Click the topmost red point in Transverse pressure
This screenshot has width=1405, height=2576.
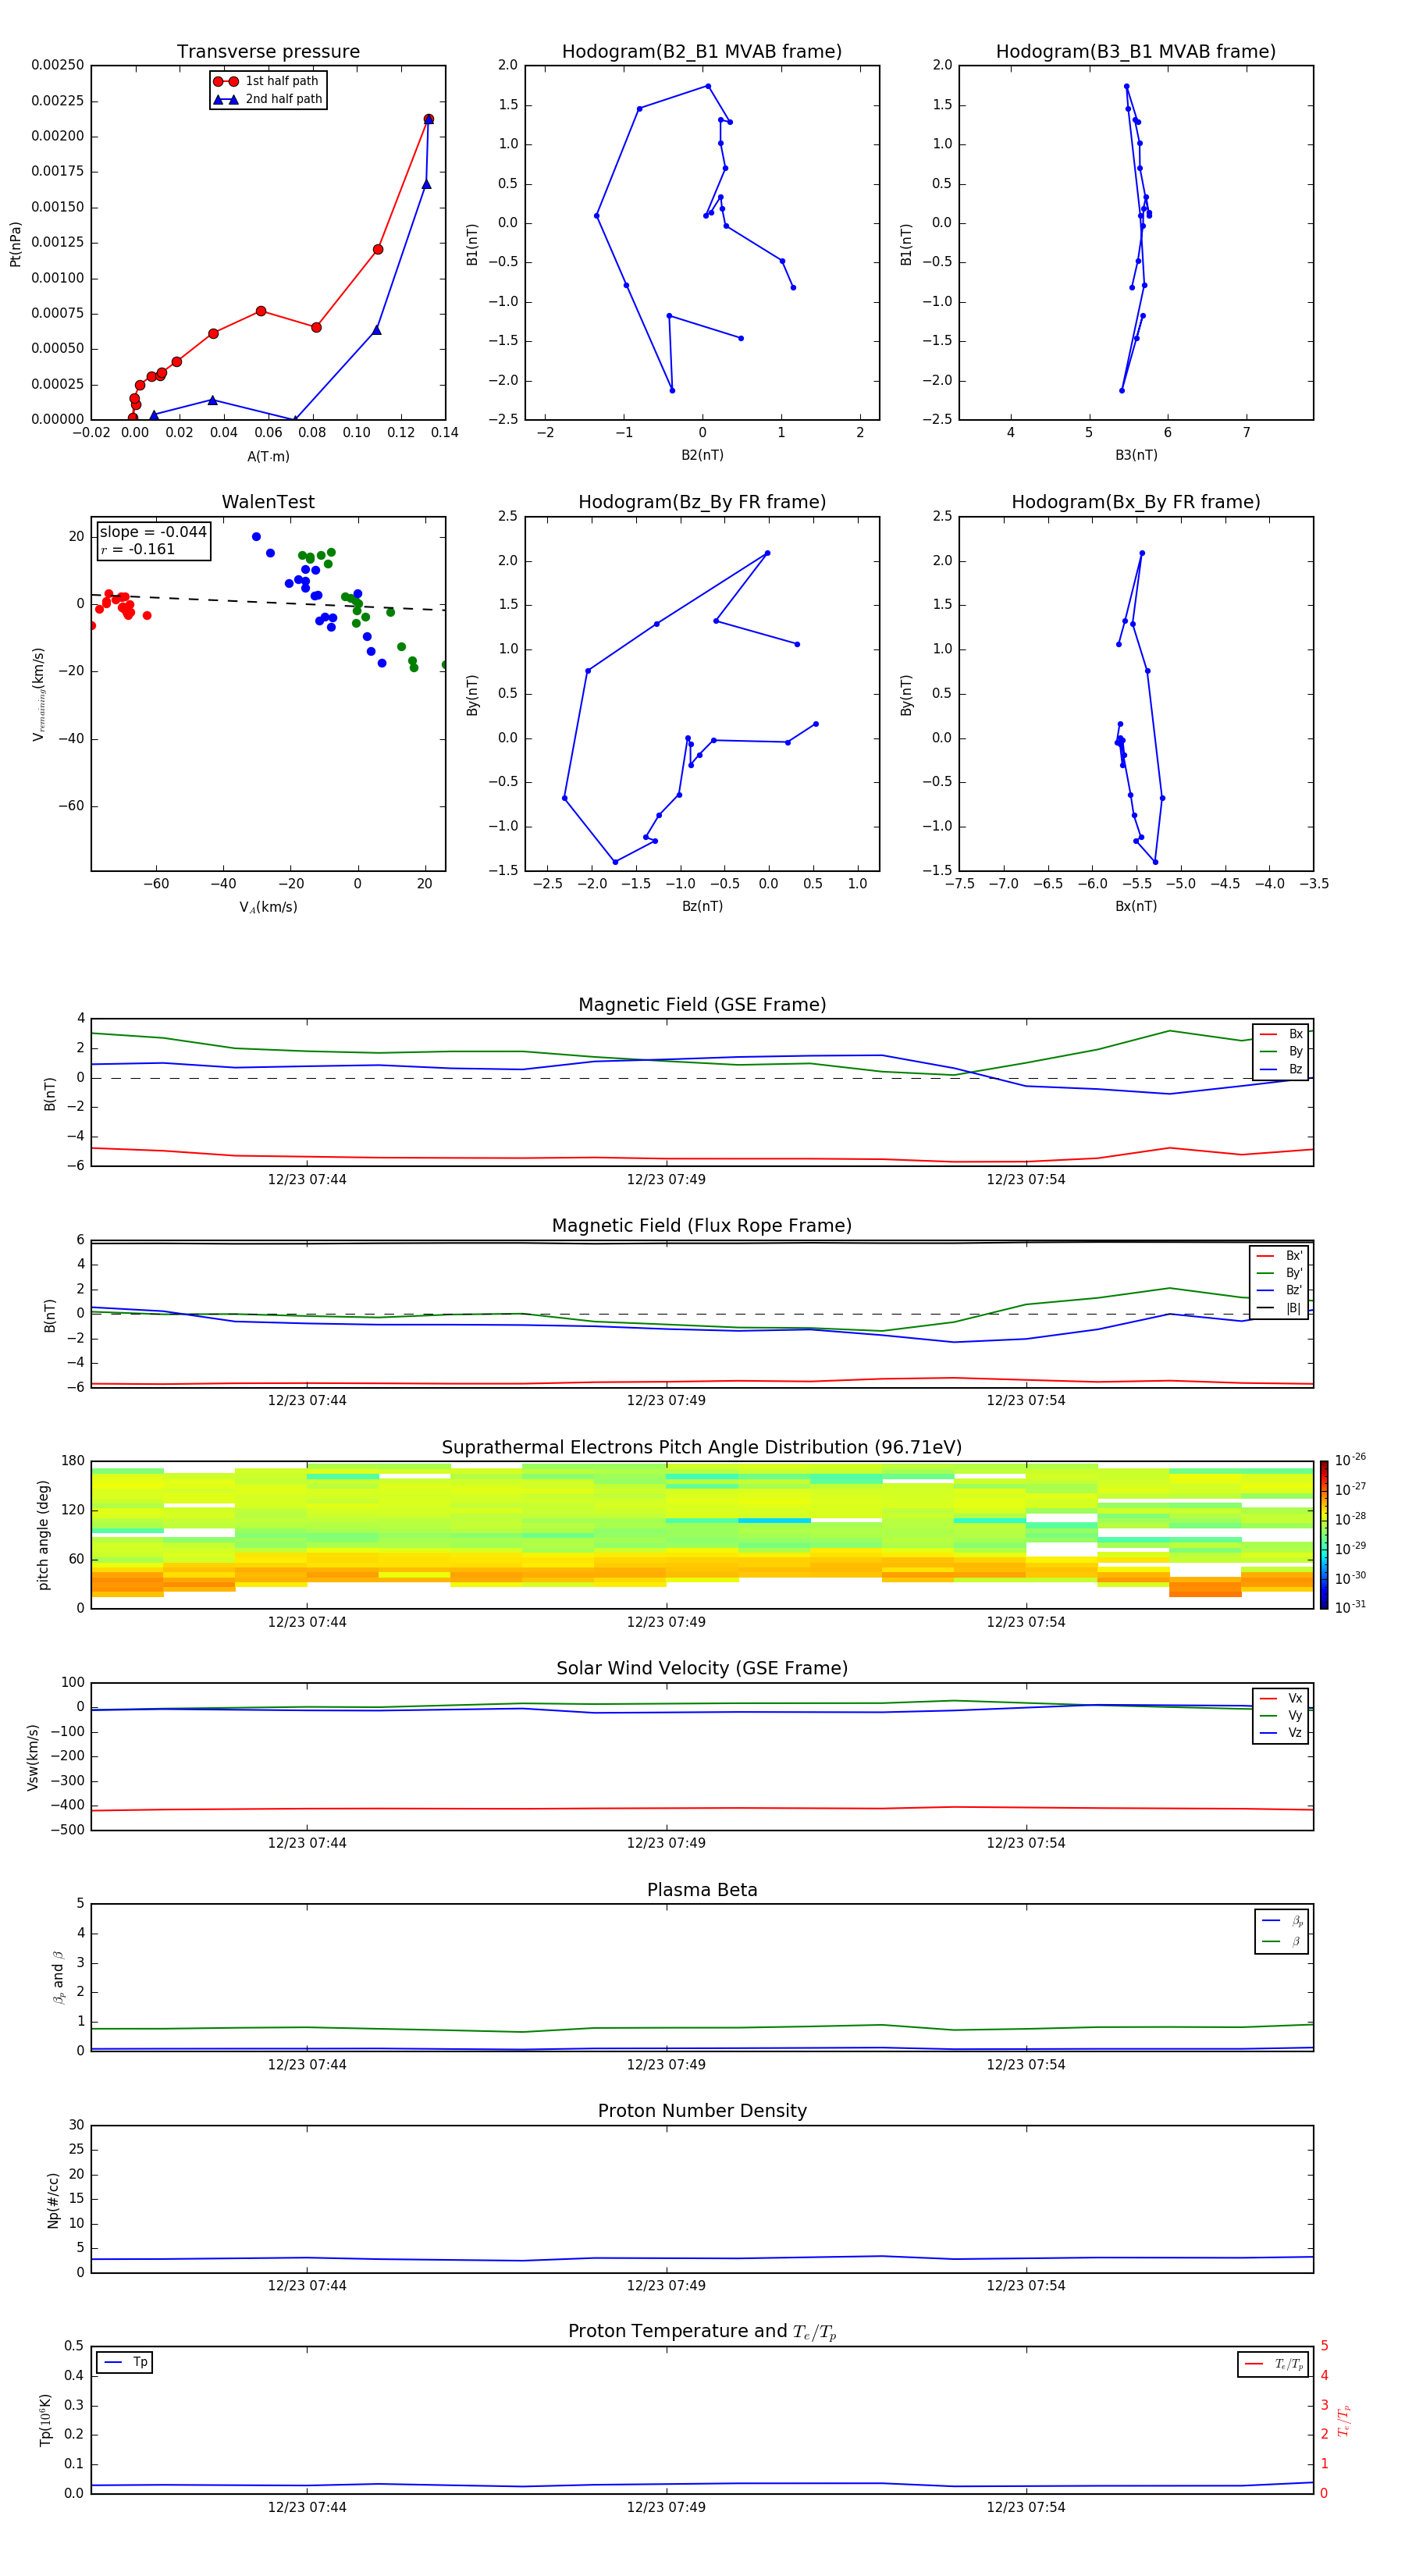[428, 120]
